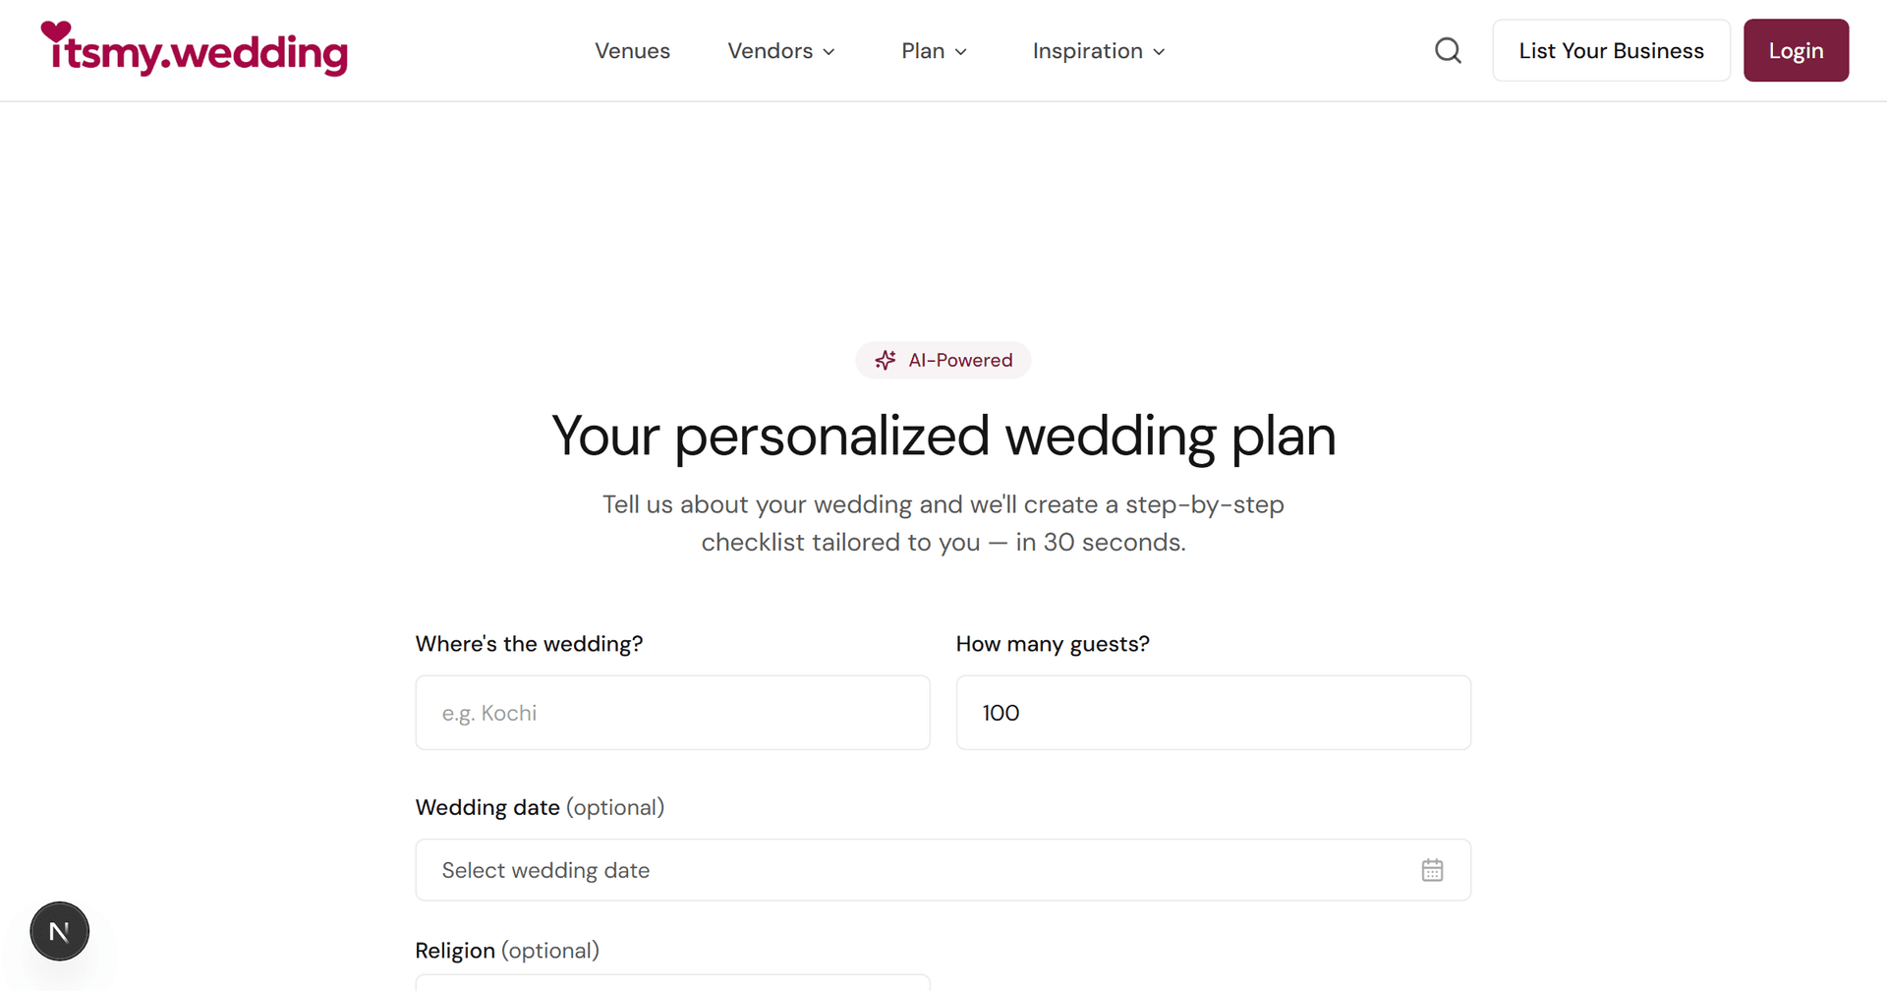
Task: Open the search icon
Action: click(x=1448, y=50)
